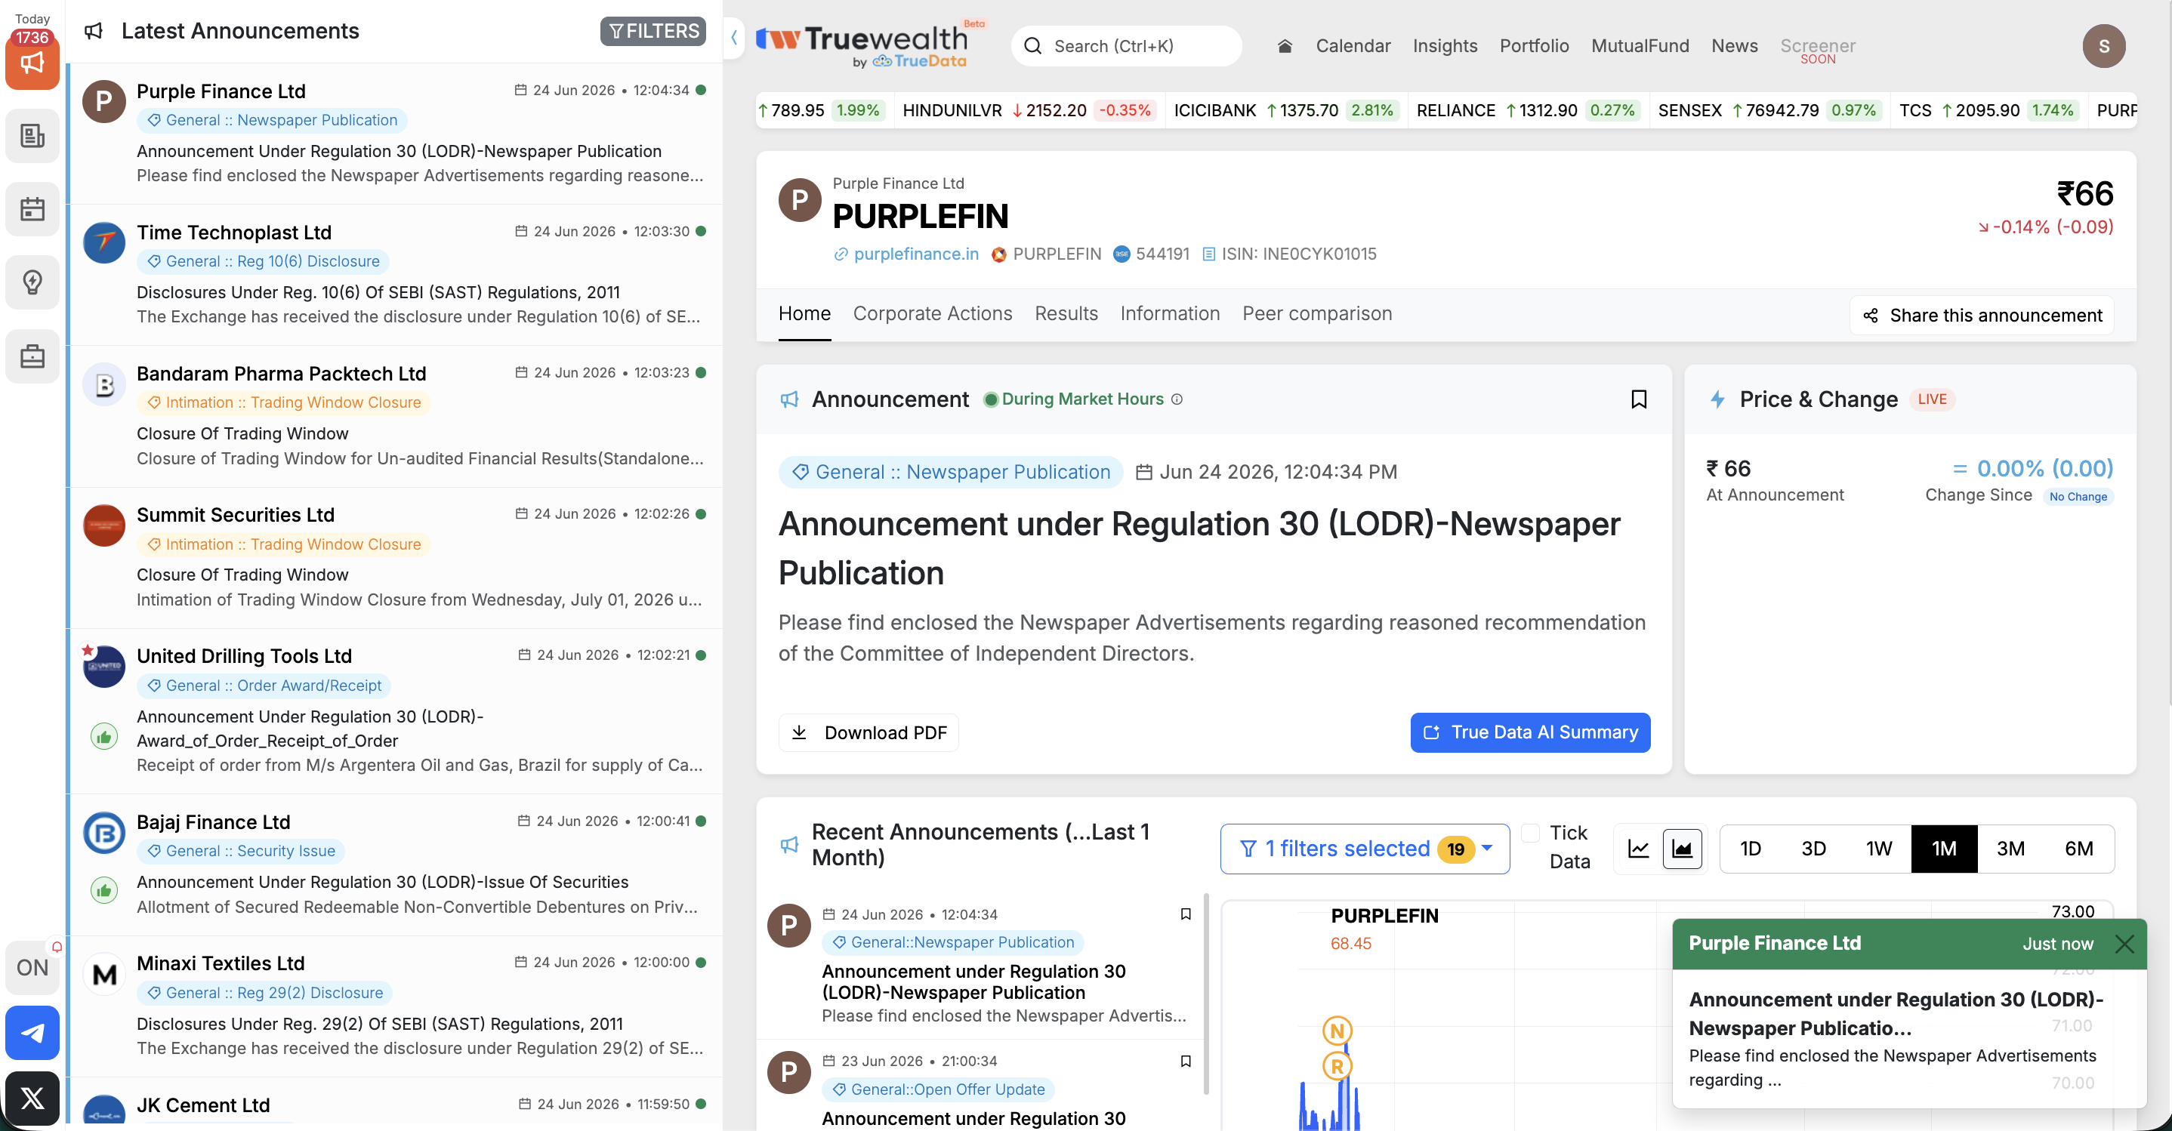Open the FILTERS button in Latest Announcements
The width and height of the screenshot is (2172, 1131).
[653, 31]
